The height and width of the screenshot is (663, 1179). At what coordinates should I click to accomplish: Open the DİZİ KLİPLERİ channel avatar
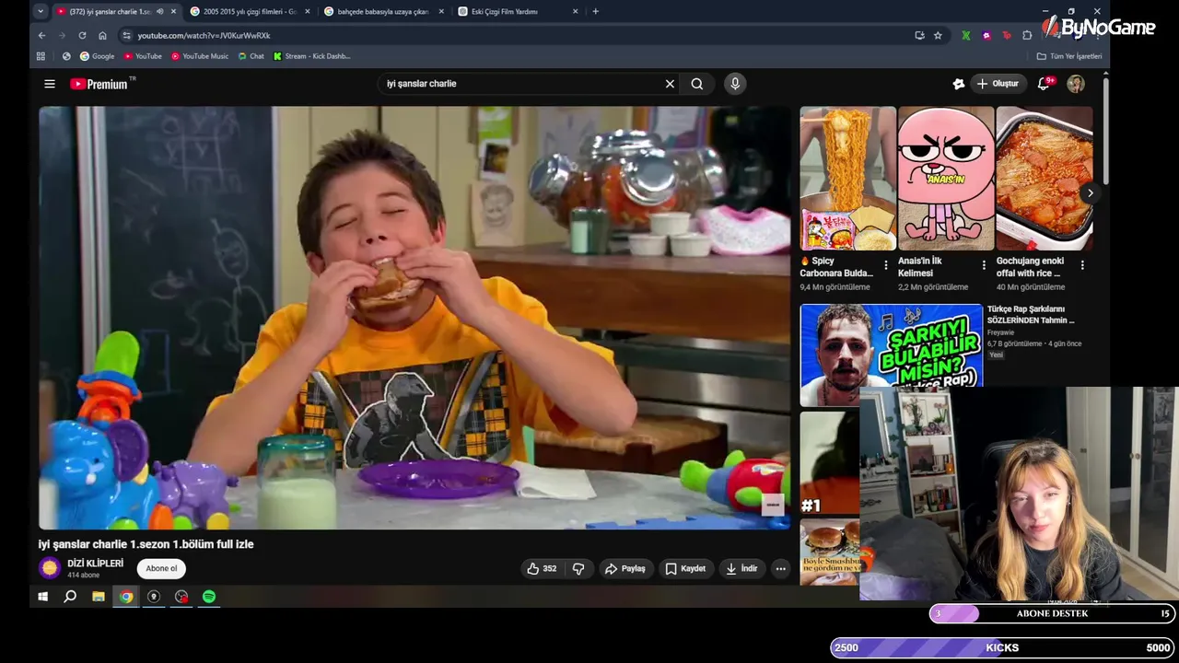coord(50,568)
